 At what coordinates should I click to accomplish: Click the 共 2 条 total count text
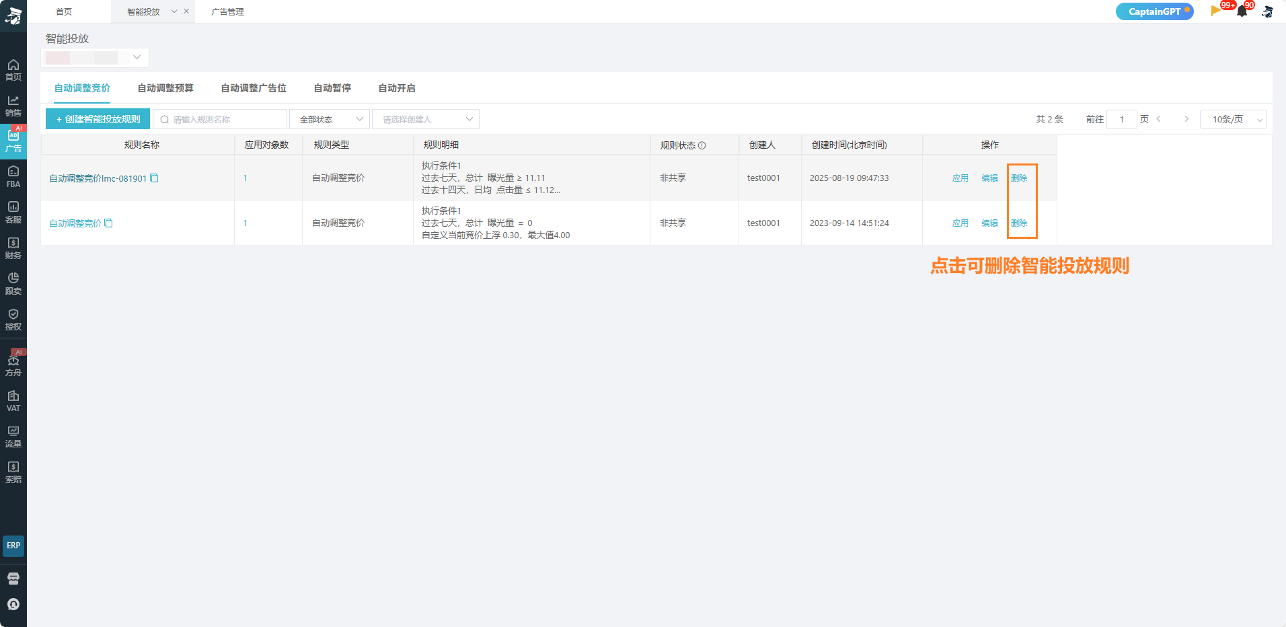point(1049,119)
